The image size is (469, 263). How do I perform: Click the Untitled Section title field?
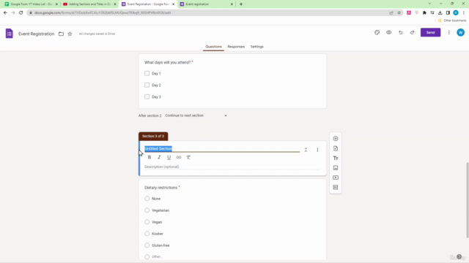click(x=222, y=148)
